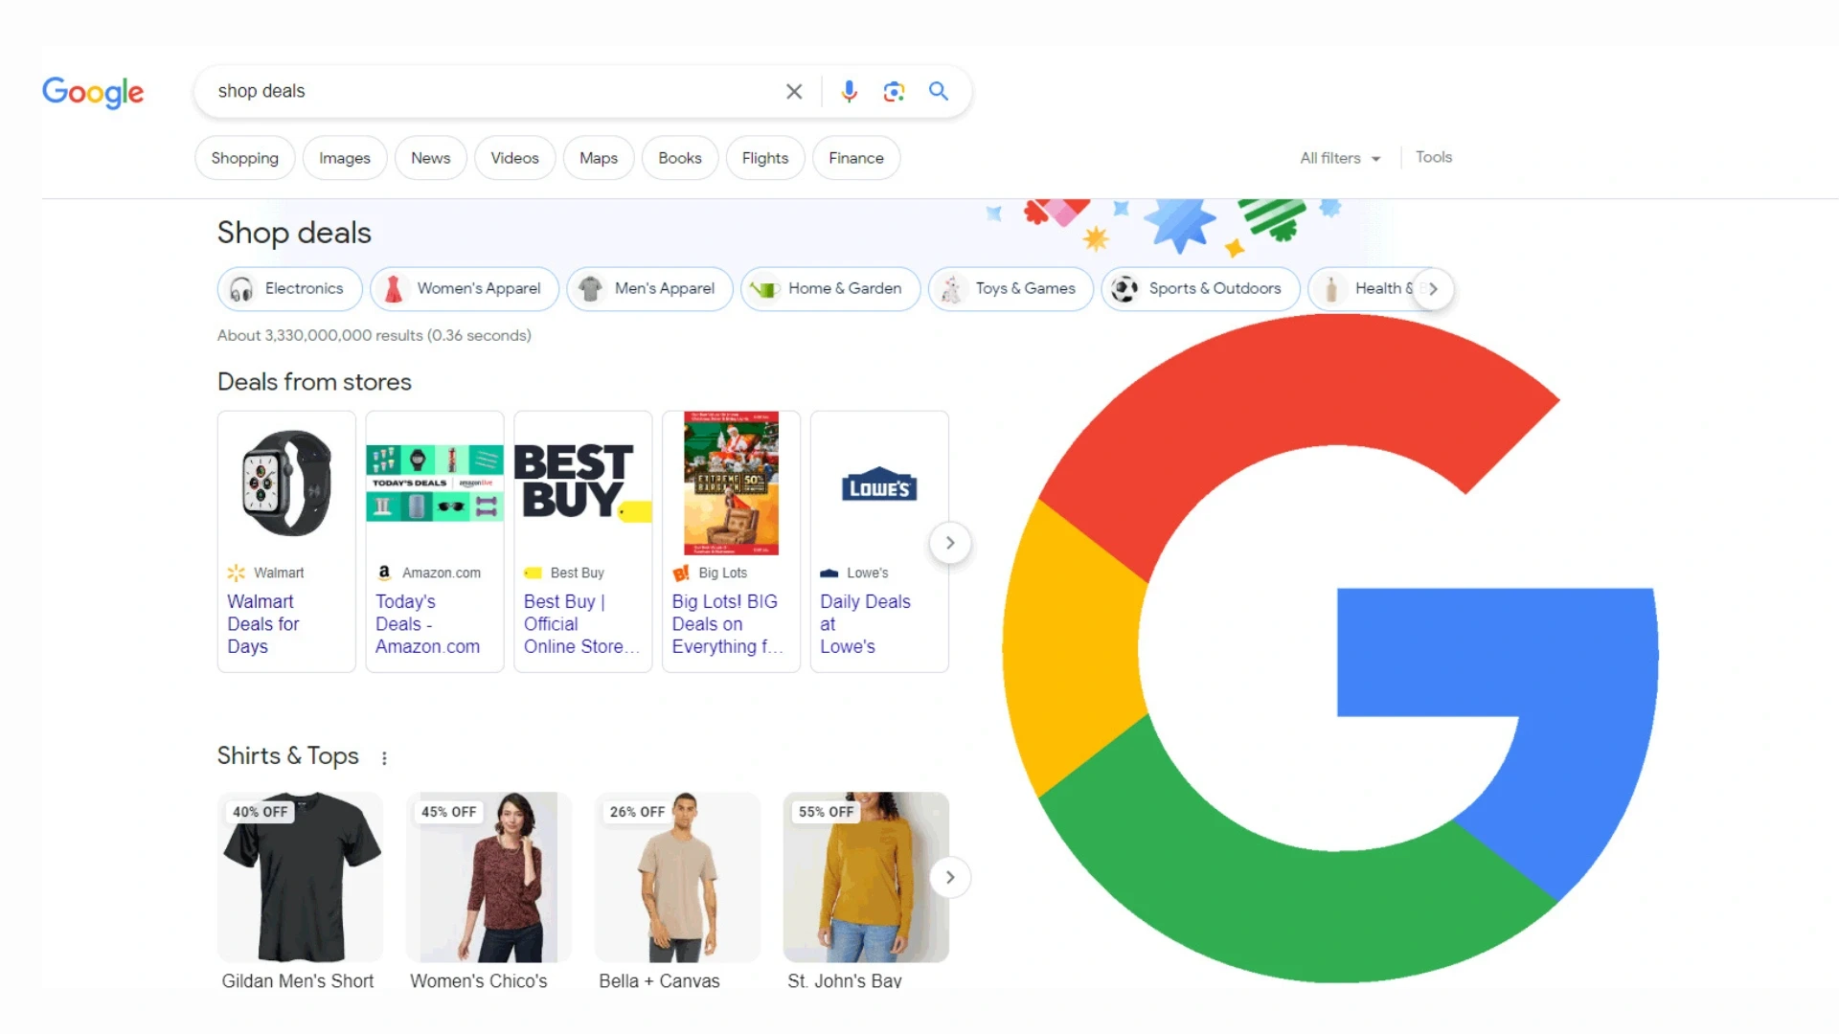Filter deals by Electronics category
The width and height of the screenshot is (1839, 1034).
(290, 288)
